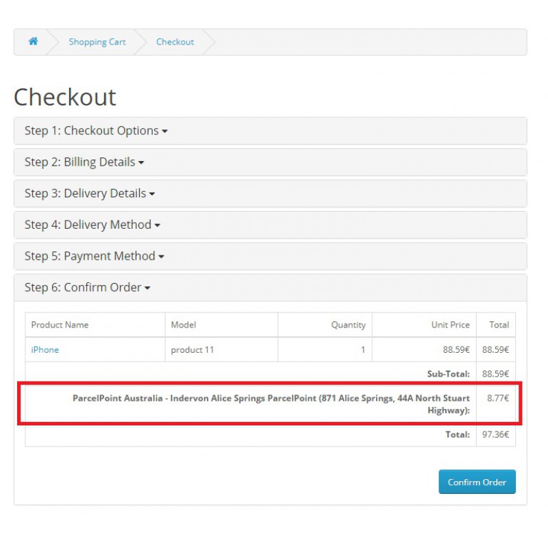Expand Step 2: Billing Details panel

pyautogui.click(x=80, y=162)
